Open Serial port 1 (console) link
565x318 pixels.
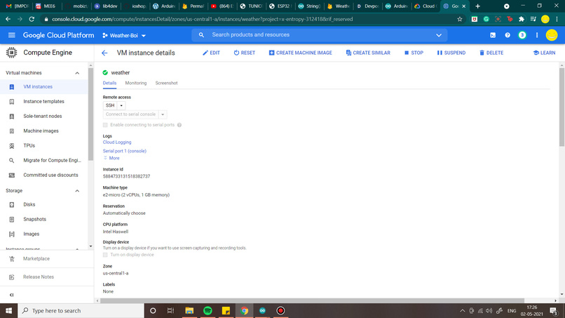[x=125, y=151]
